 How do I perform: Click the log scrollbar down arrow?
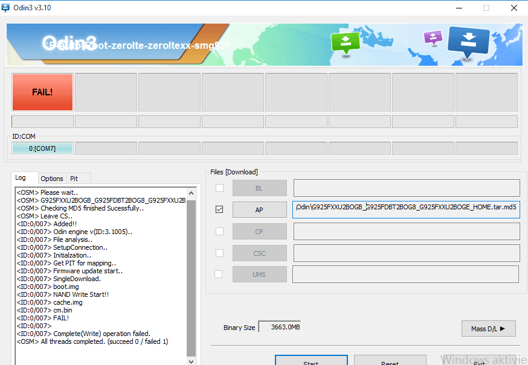coord(191,361)
